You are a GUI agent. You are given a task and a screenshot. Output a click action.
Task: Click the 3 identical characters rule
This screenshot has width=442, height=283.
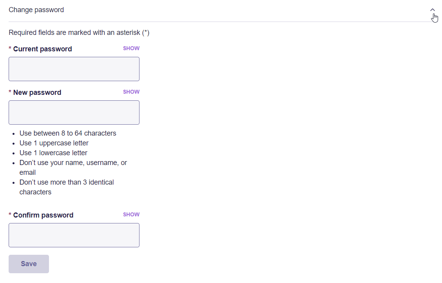tap(67, 187)
